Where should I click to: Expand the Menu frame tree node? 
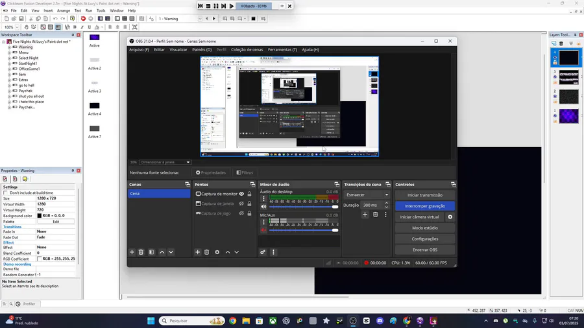[x=9, y=53]
